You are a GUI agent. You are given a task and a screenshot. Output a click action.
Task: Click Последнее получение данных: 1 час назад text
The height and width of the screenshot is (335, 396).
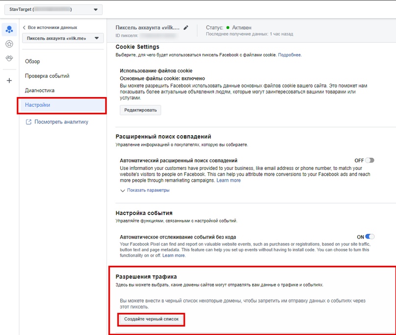click(249, 34)
